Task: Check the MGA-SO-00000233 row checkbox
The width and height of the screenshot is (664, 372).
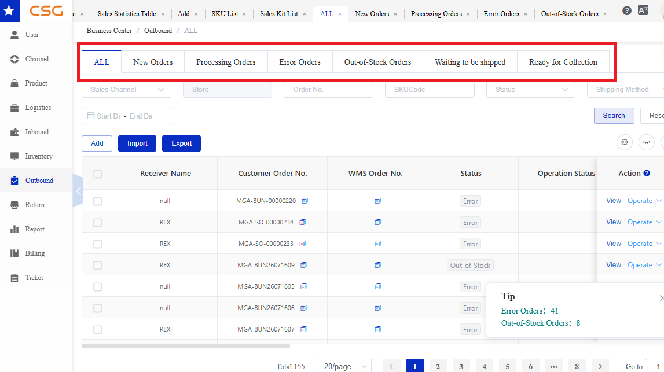Action: pos(97,244)
